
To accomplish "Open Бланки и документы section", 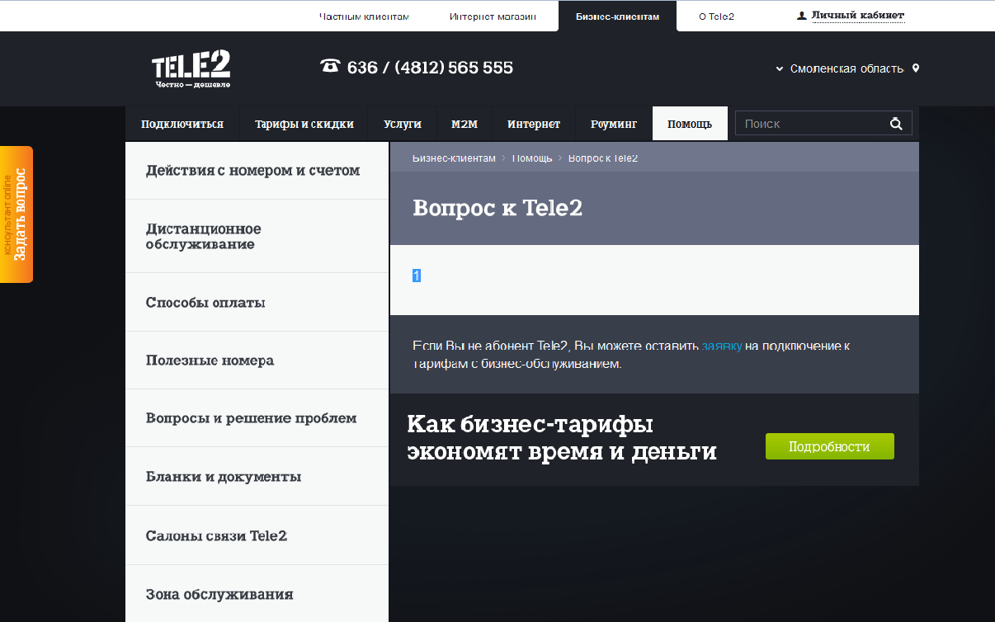I will tap(257, 476).
